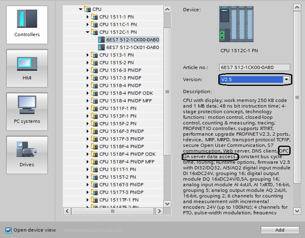This screenshot has height=238, width=305.
Task: Select the CPU 1518-4 PN/DP MFP tree row
Action: pyautogui.click(x=113, y=101)
